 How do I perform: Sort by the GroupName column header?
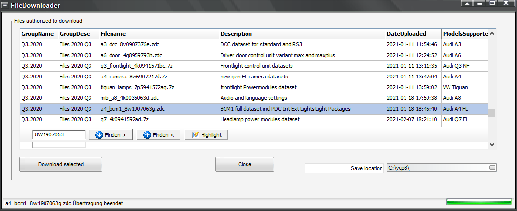39,34
